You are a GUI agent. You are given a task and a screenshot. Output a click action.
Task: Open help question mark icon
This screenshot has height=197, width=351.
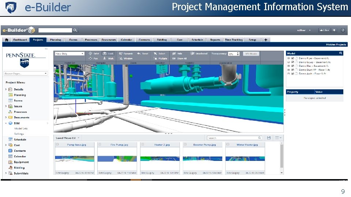pyautogui.click(x=343, y=30)
